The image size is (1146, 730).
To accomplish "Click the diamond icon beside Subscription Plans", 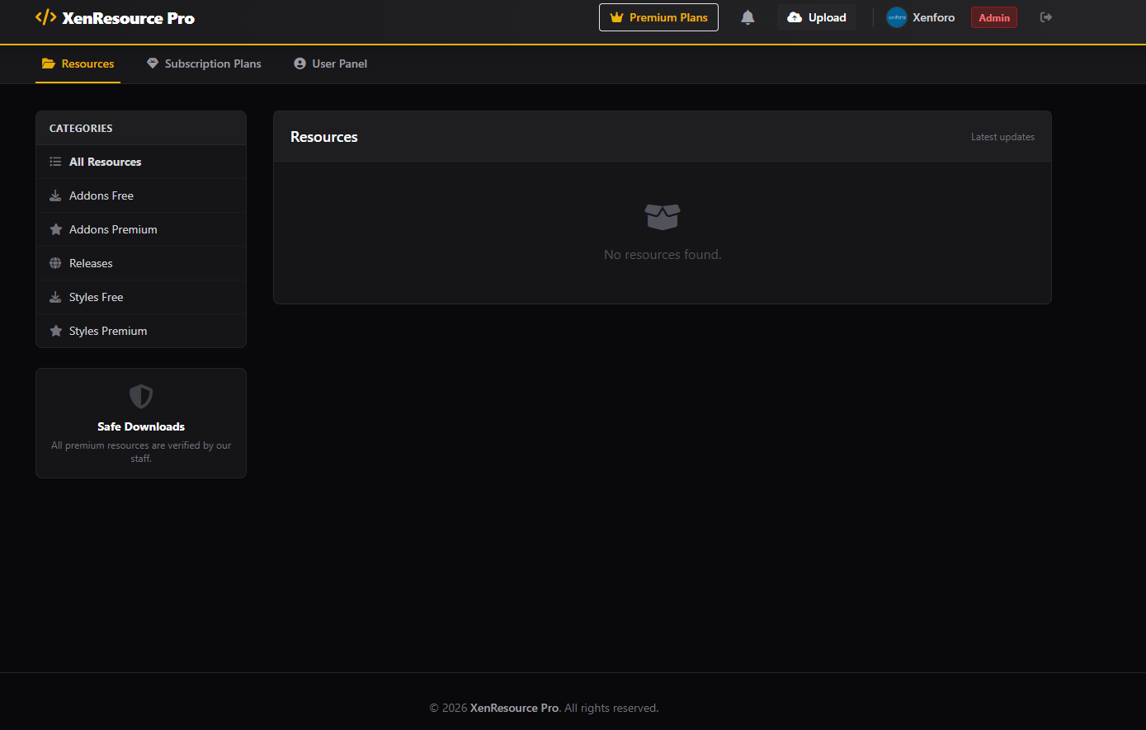I will (153, 64).
